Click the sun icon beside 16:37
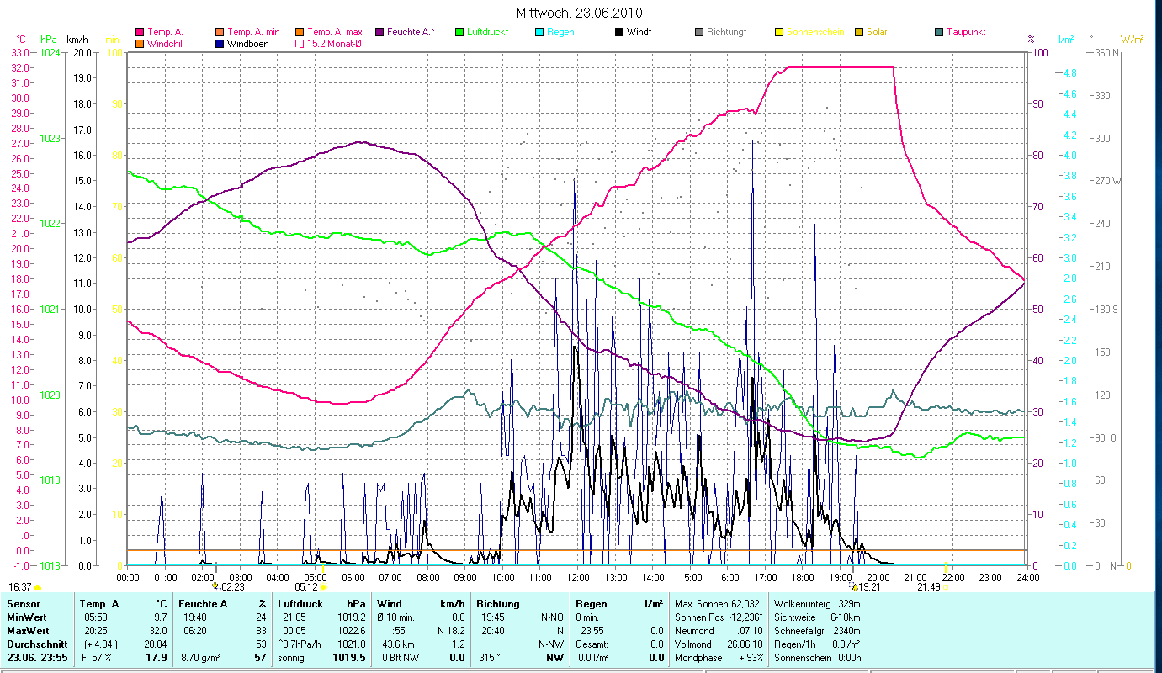Viewport: 1162px width, 673px height. tap(38, 587)
